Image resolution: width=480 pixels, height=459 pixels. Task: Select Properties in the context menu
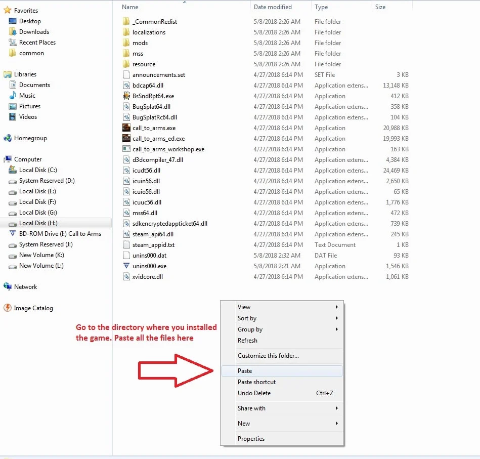[251, 439]
